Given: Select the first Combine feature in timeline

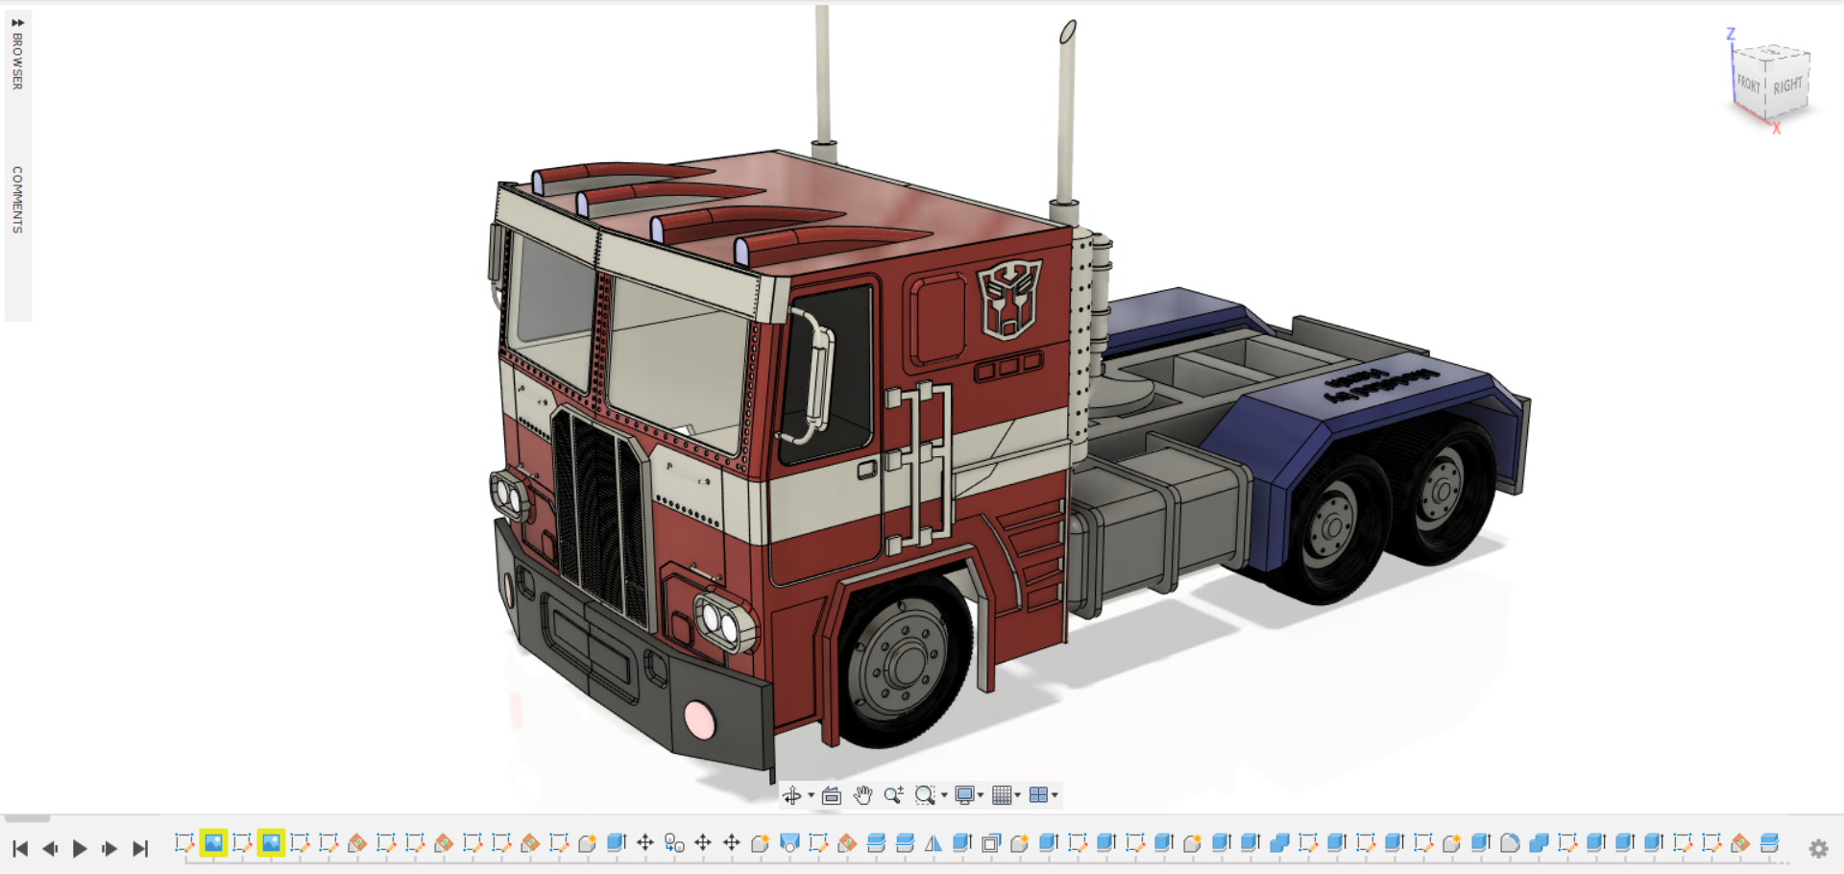Looking at the screenshot, I should (x=1279, y=843).
